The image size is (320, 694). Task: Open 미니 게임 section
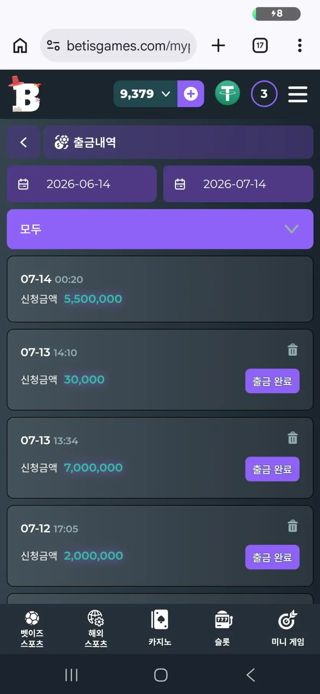pyautogui.click(x=288, y=628)
